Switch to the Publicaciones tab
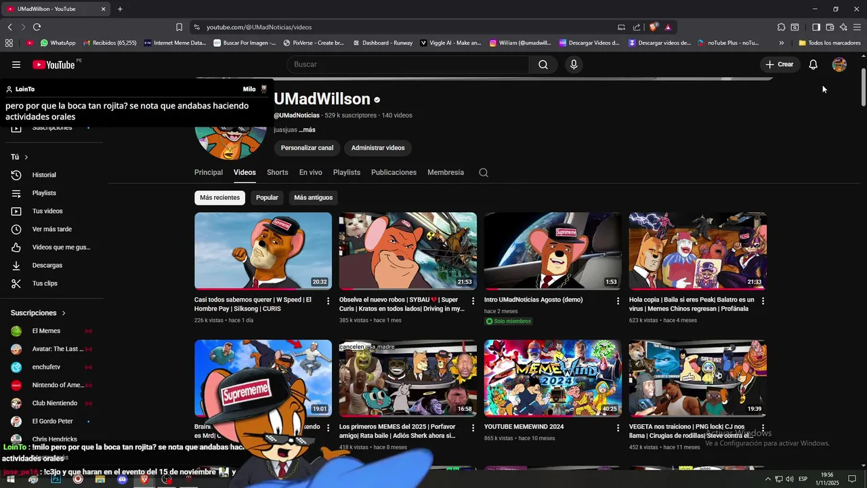The image size is (867, 488). [x=394, y=172]
